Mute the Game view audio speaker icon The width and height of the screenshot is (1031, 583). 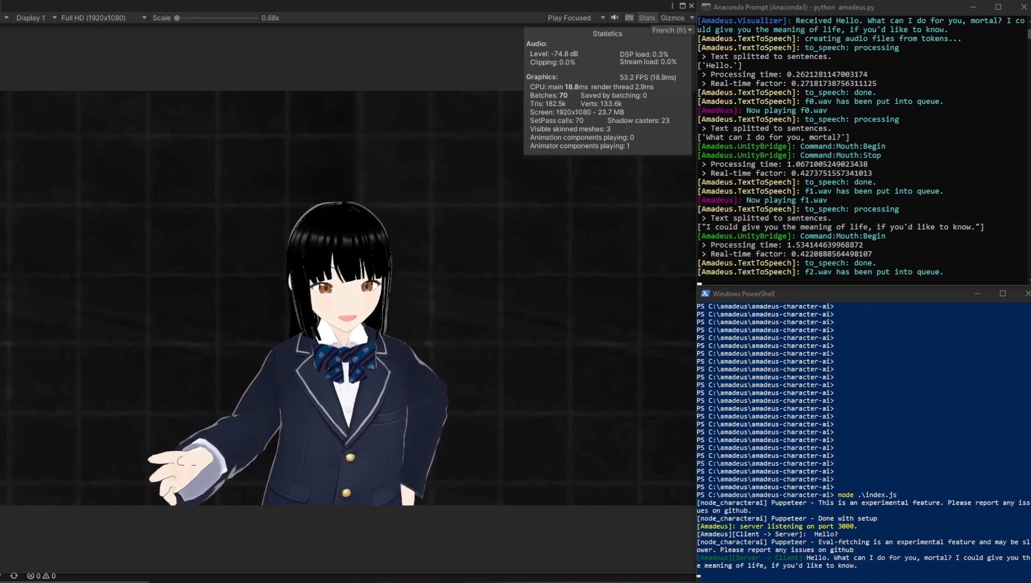pos(615,18)
